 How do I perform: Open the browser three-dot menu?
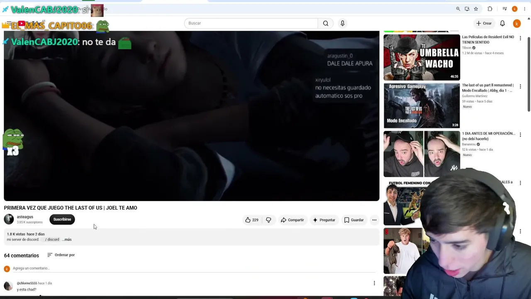524,9
